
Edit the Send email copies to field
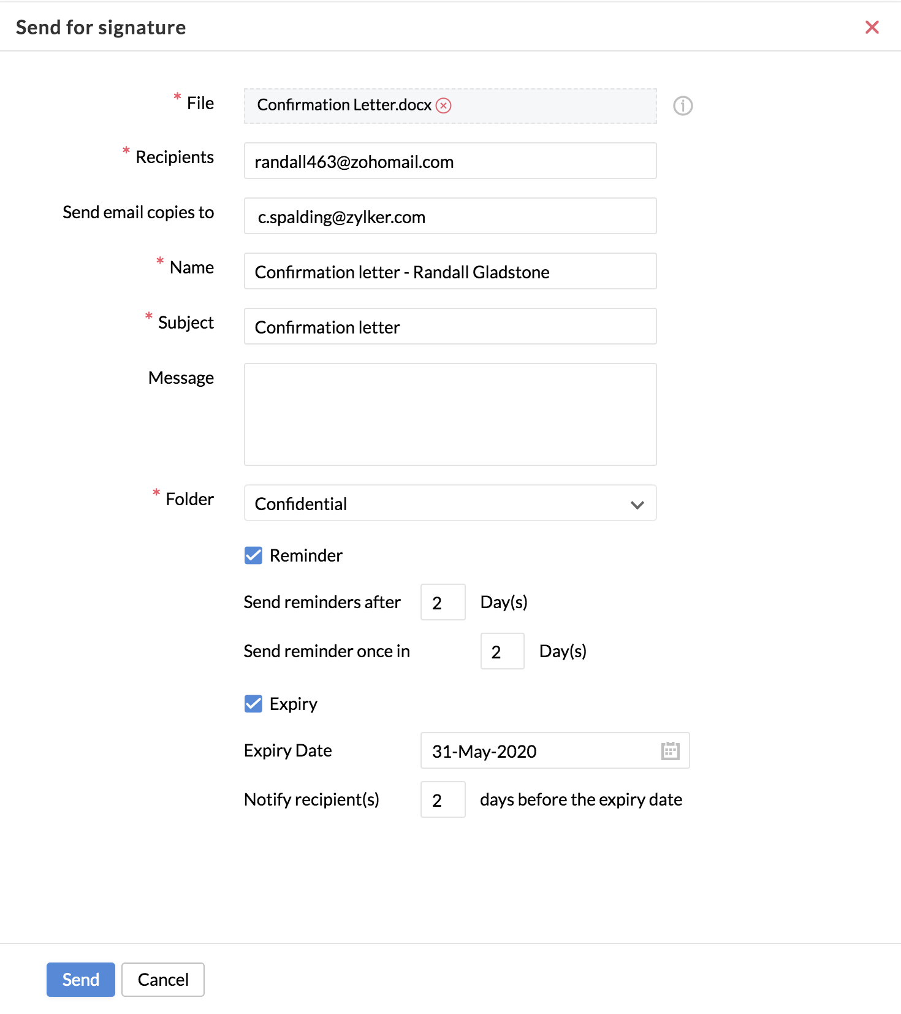pos(450,216)
